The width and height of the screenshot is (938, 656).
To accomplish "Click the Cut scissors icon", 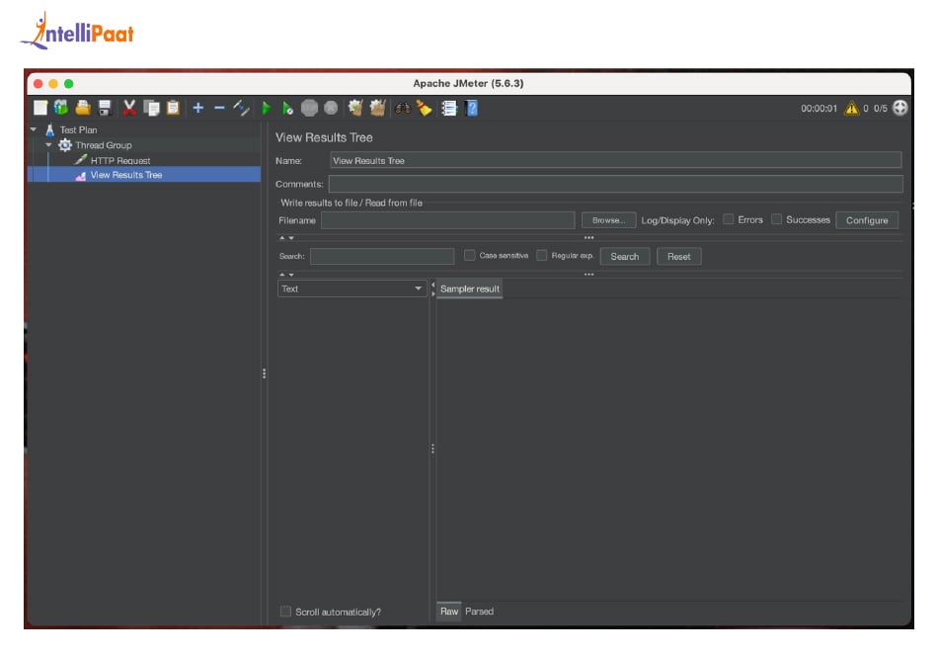I will click(x=129, y=108).
